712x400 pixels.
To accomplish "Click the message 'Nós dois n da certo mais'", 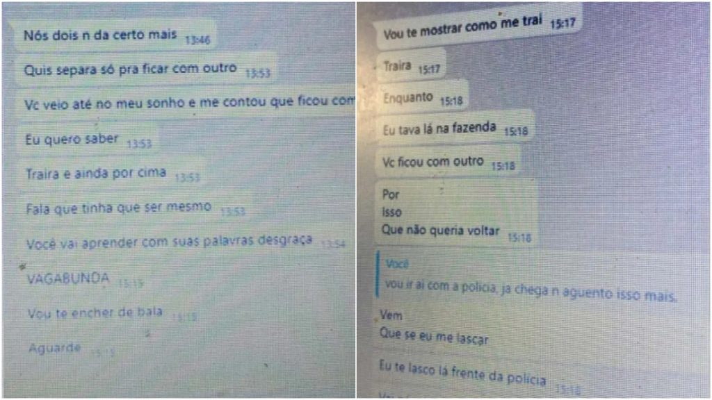I will pyautogui.click(x=116, y=36).
